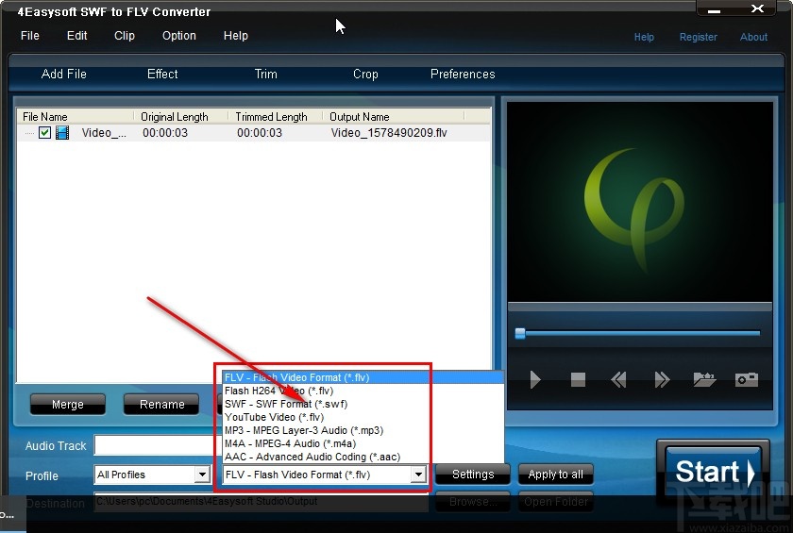Click the Merge button
Screen dimensions: 793x533
(68, 404)
